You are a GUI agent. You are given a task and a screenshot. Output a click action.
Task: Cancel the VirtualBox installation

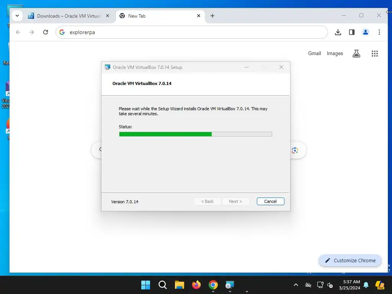point(271,201)
